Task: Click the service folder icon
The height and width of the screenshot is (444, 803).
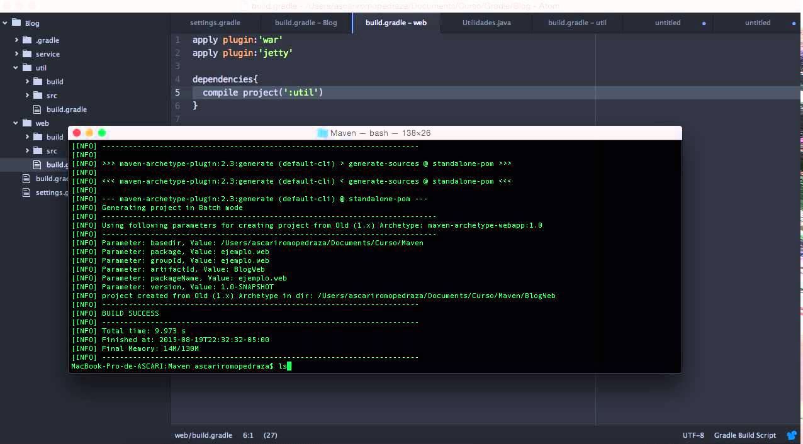Action: (x=27, y=53)
